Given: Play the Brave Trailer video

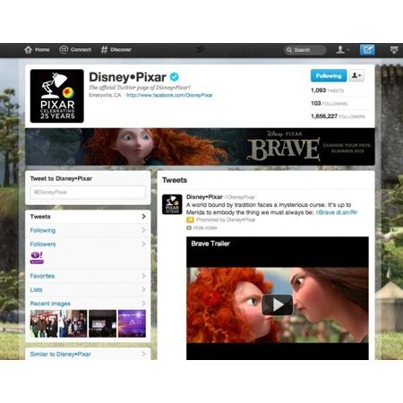Looking at the screenshot, I should 278,304.
